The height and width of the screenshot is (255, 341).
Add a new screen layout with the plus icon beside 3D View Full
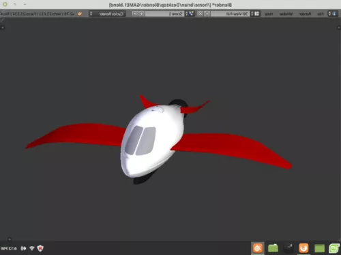coord(207,14)
